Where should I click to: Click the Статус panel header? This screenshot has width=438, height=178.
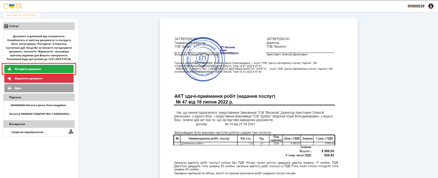pos(39,26)
